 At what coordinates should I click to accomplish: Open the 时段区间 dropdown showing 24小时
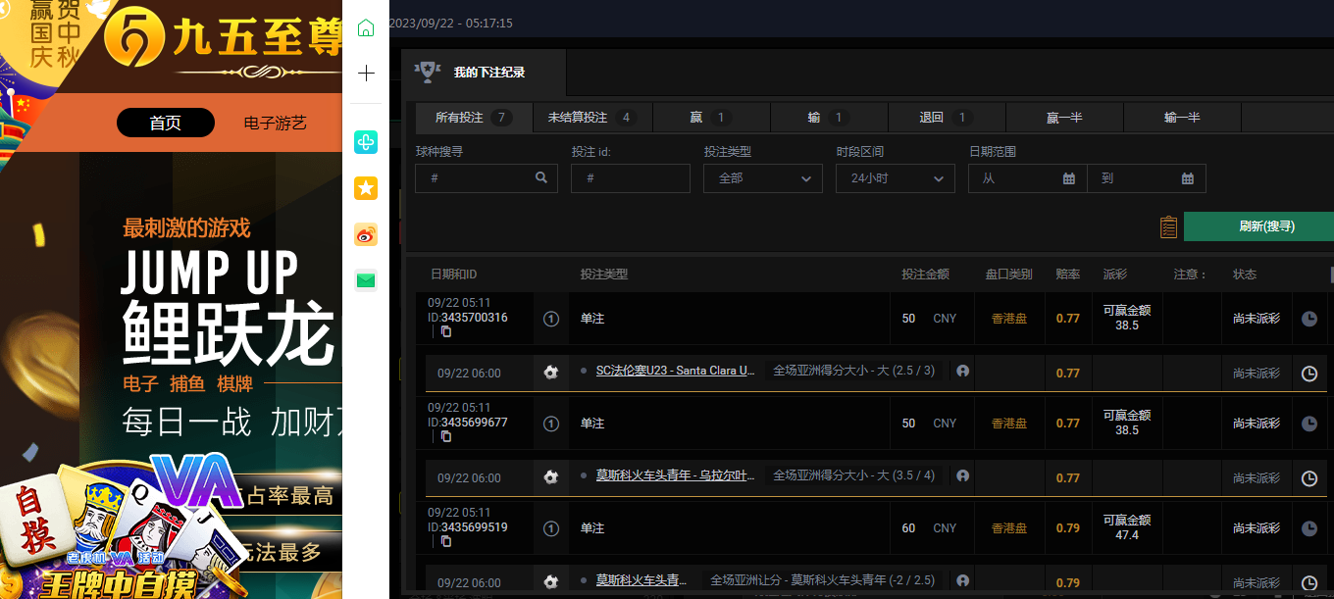click(x=895, y=178)
